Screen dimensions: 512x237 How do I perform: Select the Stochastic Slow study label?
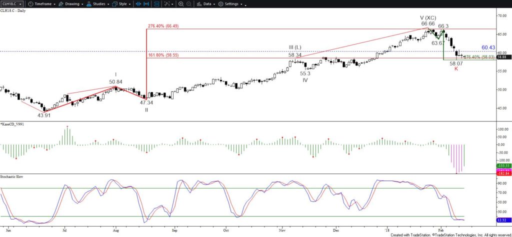click(x=12, y=176)
